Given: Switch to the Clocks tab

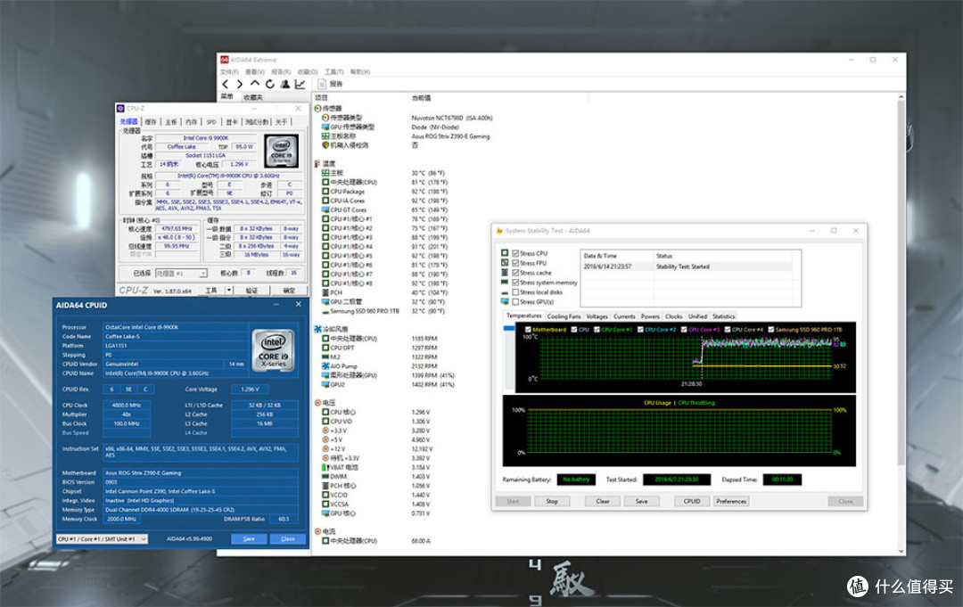Looking at the screenshot, I should pos(674,316).
